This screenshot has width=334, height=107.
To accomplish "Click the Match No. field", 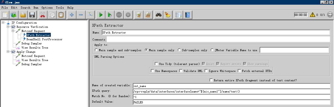I will tap(231, 97).
